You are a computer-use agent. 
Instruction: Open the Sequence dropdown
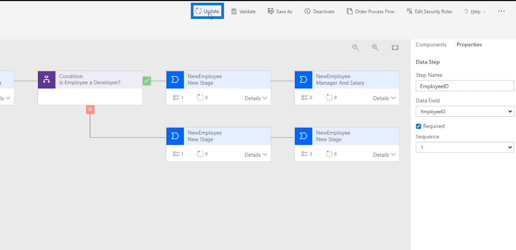[x=465, y=147]
